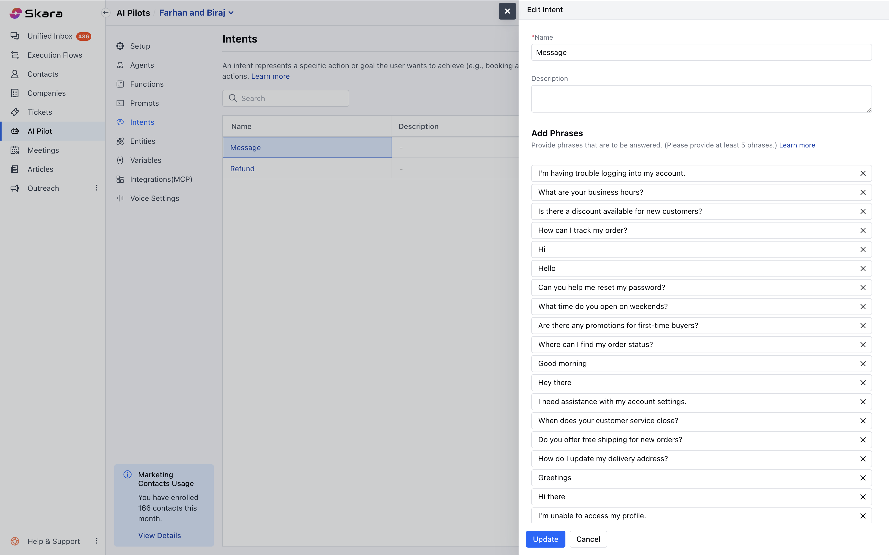Remove the 'What are your business hours?' phrase
Viewport: 889px width, 555px height.
pyautogui.click(x=863, y=192)
